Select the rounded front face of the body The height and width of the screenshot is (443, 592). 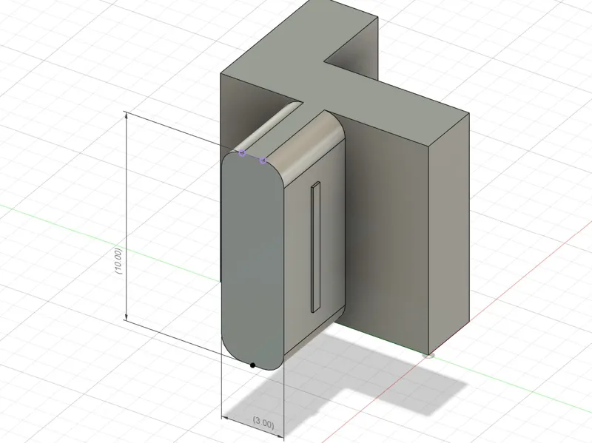(x=252, y=260)
